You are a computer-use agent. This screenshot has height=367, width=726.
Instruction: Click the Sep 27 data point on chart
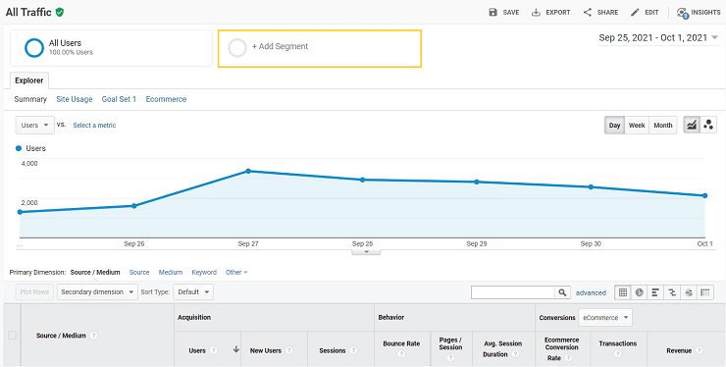248,171
